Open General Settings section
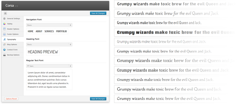 pyautogui.click(x=13, y=19)
